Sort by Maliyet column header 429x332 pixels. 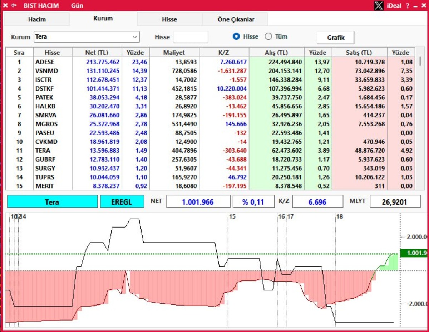tap(174, 53)
